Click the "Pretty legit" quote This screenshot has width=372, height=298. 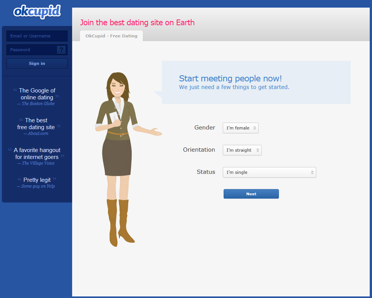(37, 180)
